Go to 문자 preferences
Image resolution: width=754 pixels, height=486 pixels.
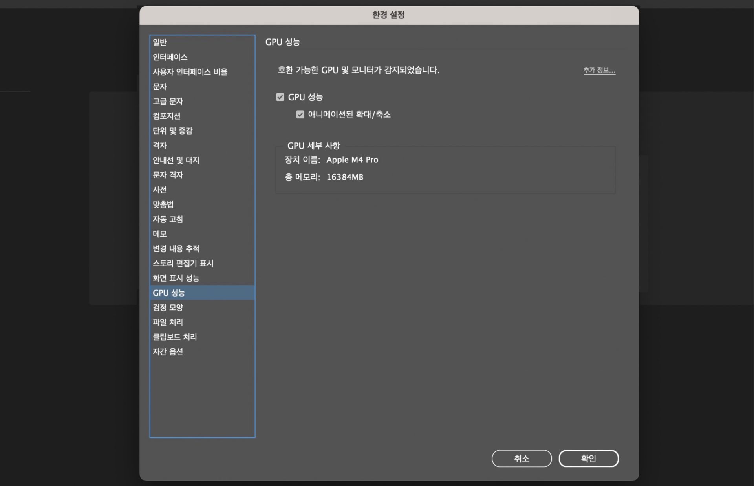tap(160, 87)
